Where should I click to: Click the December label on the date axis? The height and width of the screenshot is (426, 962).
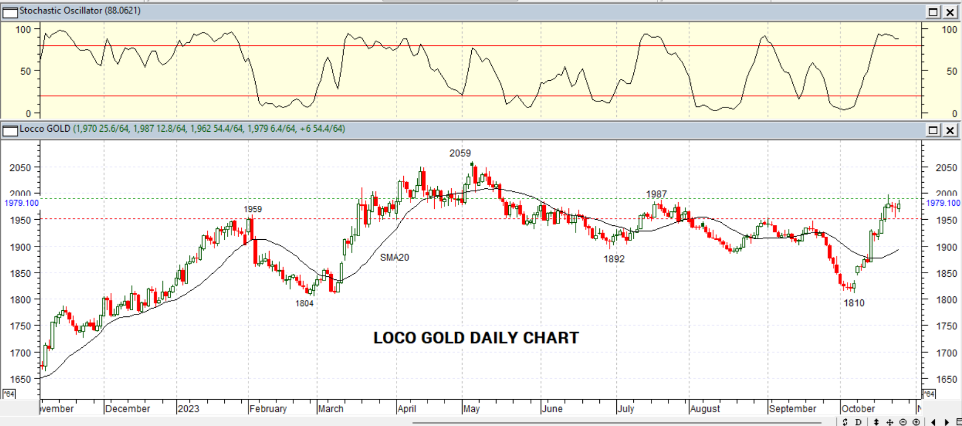click(128, 409)
